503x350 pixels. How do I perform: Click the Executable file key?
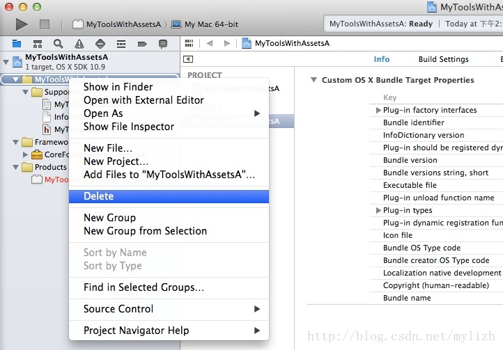click(410, 185)
